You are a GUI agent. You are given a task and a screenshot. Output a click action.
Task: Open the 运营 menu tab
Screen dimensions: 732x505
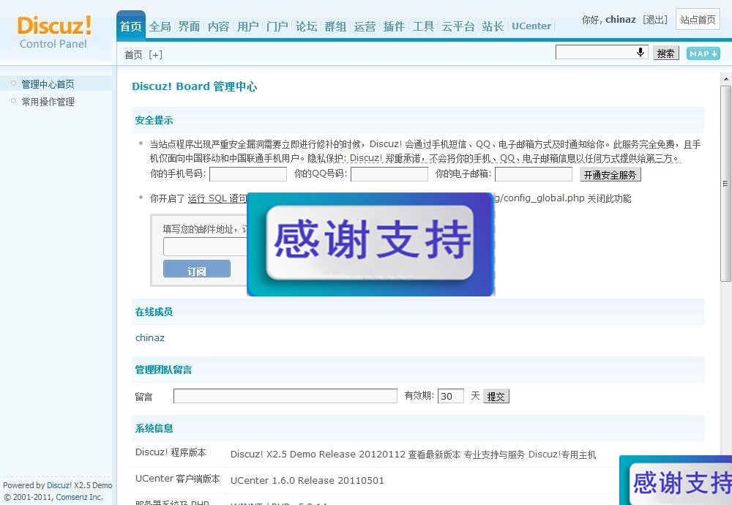pyautogui.click(x=365, y=26)
